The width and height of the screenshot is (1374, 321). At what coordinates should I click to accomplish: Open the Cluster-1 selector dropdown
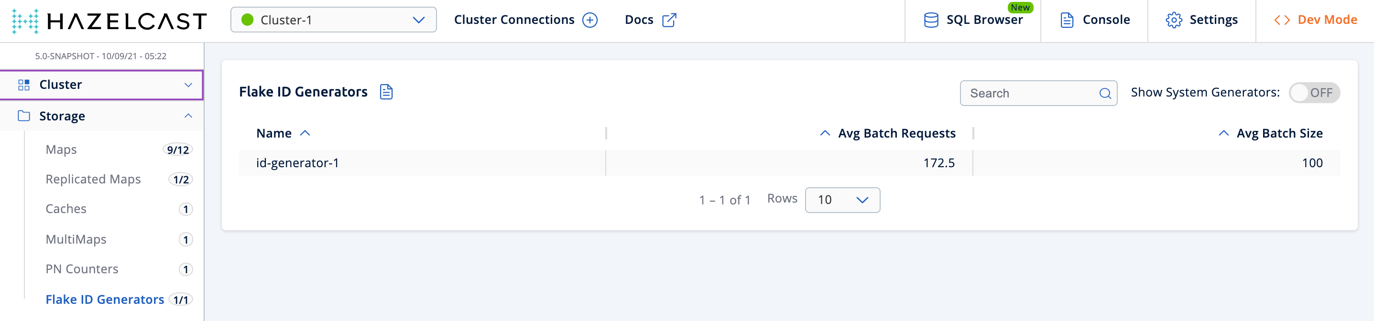point(333,19)
